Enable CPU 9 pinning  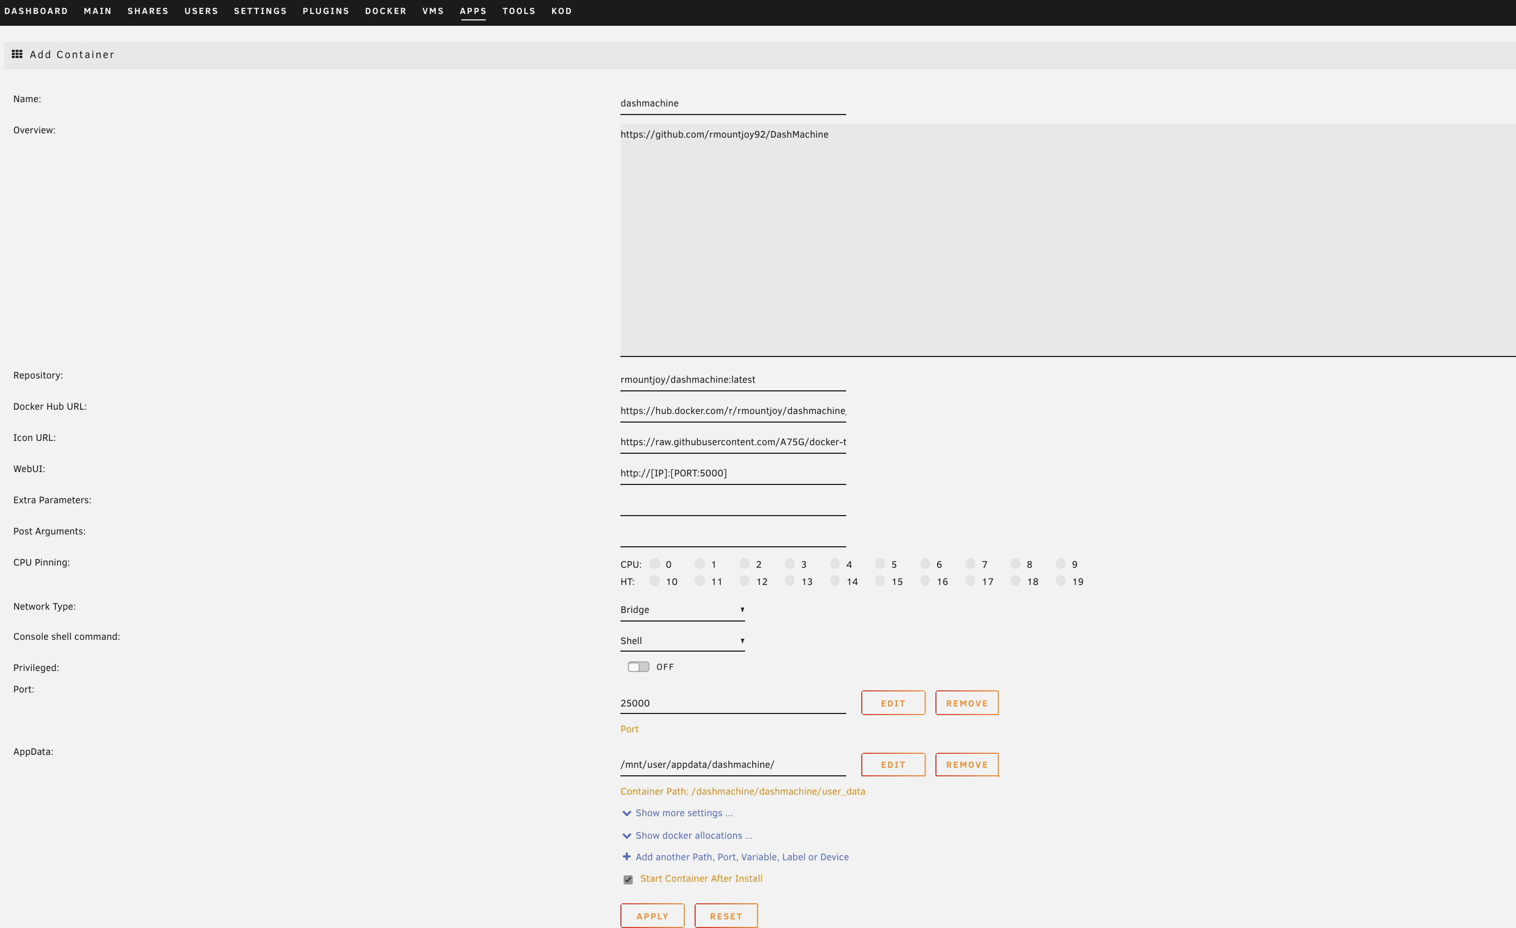[x=1060, y=563]
